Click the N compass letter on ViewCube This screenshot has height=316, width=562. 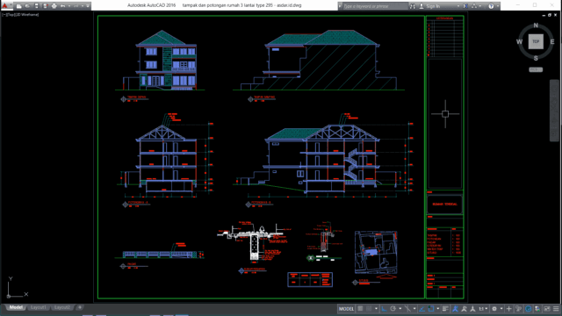tap(536, 25)
